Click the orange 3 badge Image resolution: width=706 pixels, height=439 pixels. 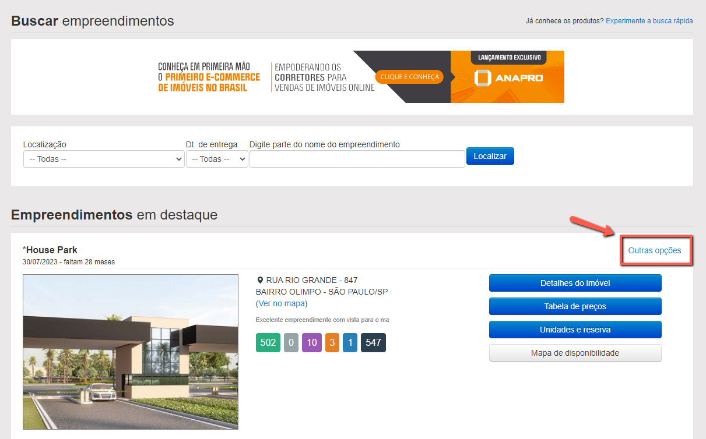point(332,342)
